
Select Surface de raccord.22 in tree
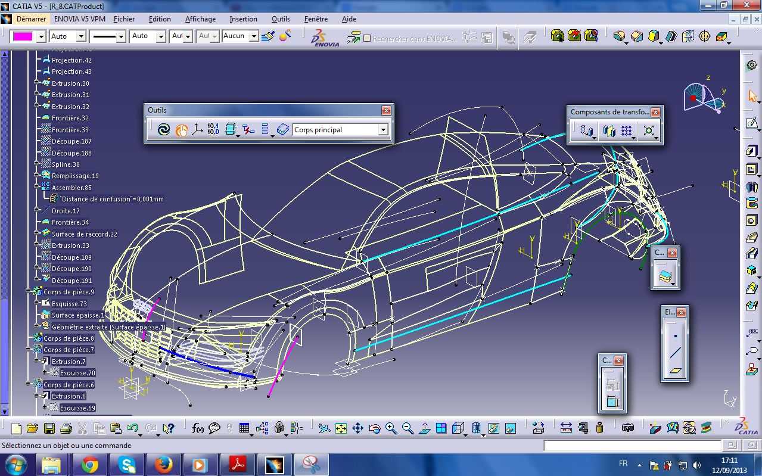pos(85,234)
